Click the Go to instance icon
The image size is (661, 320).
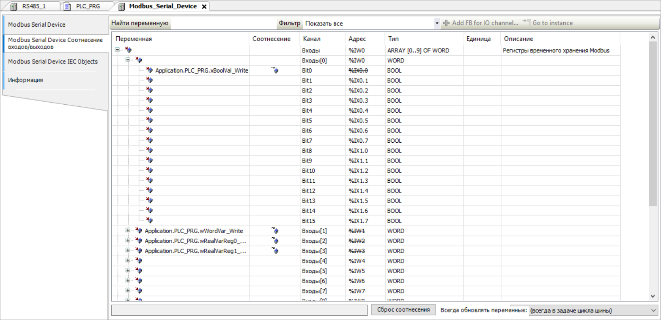coord(526,23)
